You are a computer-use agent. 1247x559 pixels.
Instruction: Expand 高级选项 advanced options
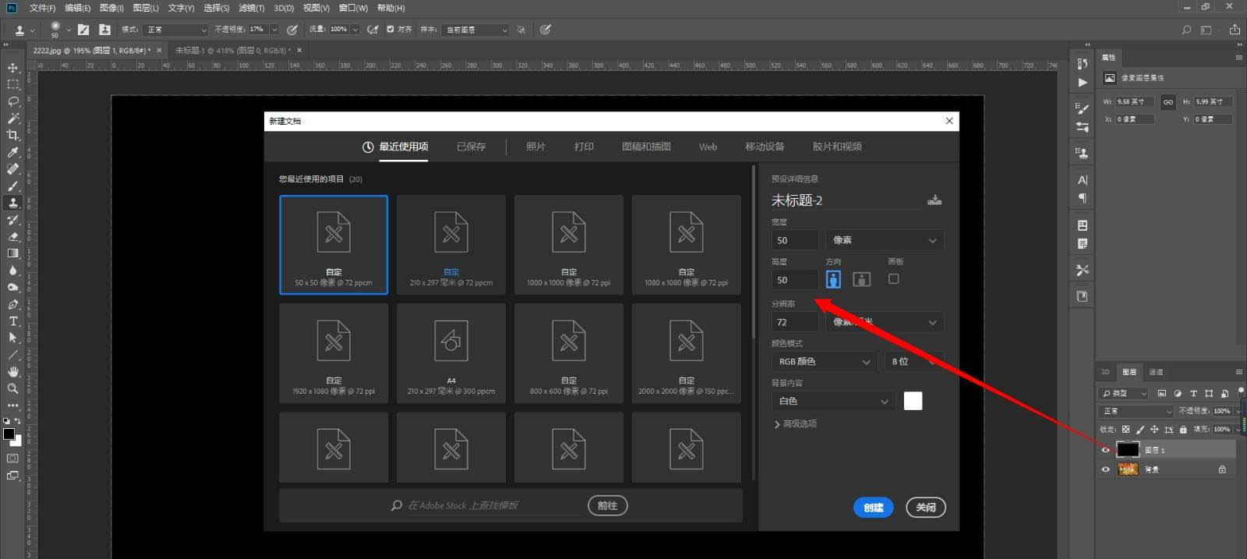(795, 424)
